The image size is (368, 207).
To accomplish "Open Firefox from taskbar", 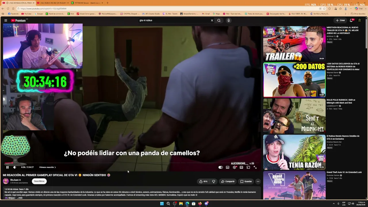I will click(x=200, y=204).
